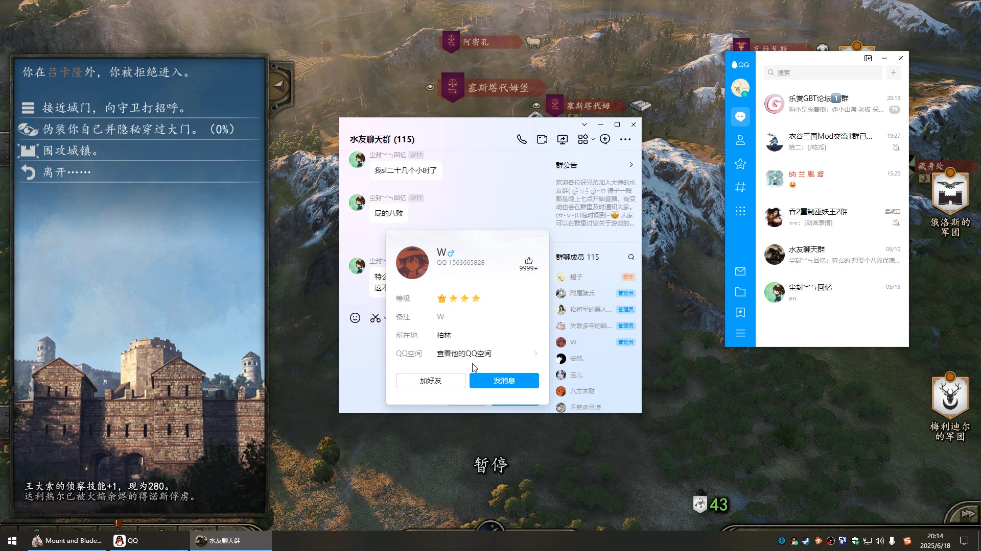Viewport: 981px width, 551px height.
Task: Select member 蝎子 in group member list
Action: (595, 277)
